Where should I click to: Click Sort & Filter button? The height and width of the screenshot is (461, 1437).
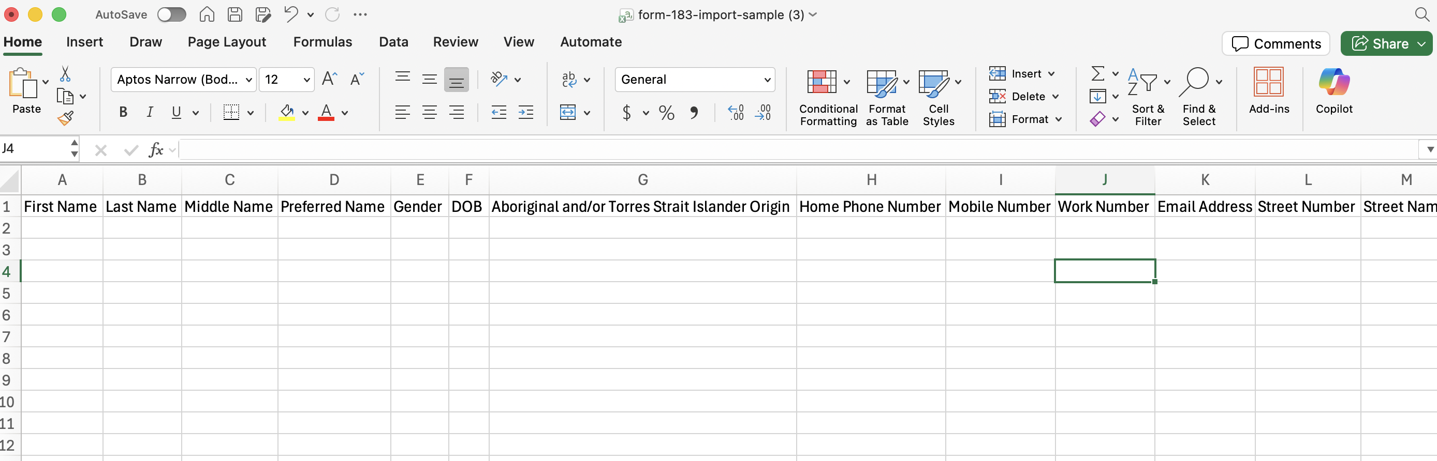point(1148,96)
